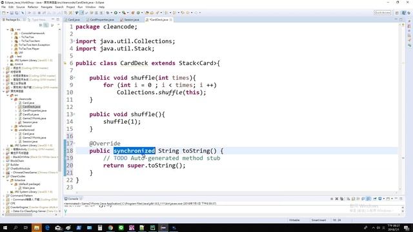This screenshot has width=413, height=232.
Task: Click the Open Type toolbar icon
Action: click(x=147, y=13)
